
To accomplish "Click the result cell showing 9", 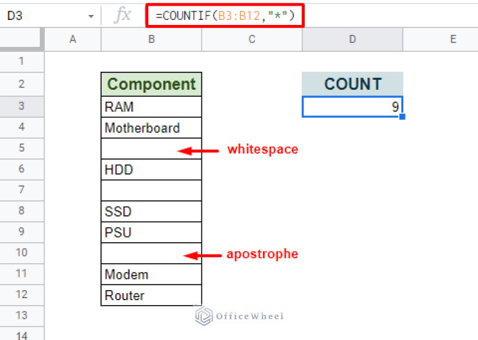I will click(x=352, y=107).
